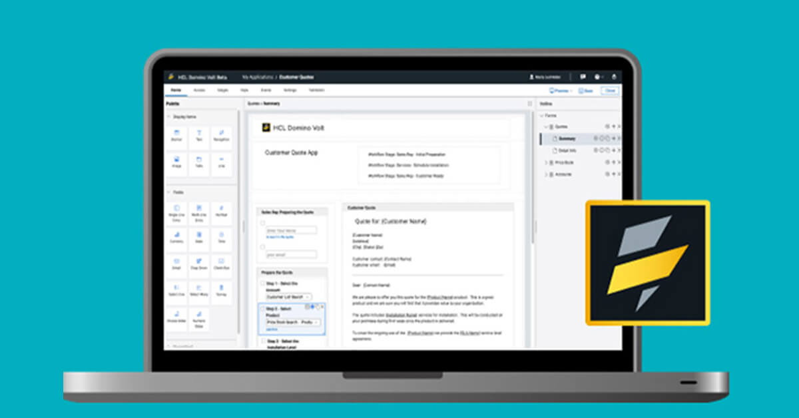This screenshot has height=418, width=799.
Task: Collapse the Display Items palette section
Action: click(x=168, y=116)
